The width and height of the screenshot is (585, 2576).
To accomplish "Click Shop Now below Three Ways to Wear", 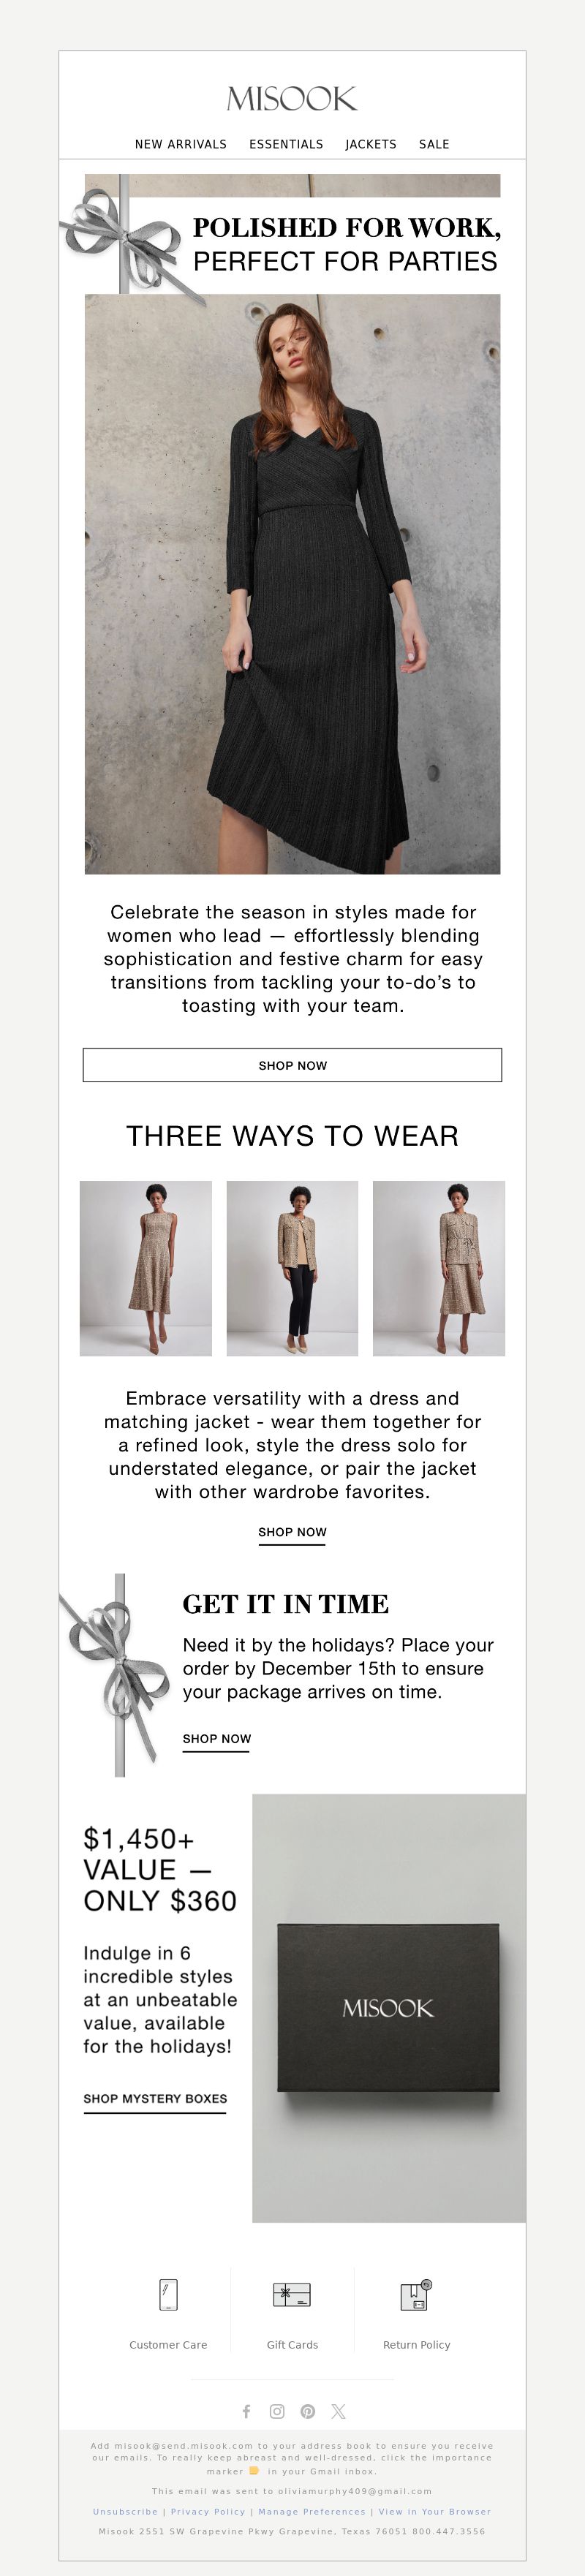I will coord(292,1532).
